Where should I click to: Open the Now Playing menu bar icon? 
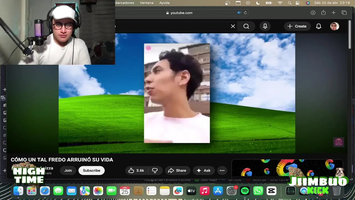(x=248, y=3)
